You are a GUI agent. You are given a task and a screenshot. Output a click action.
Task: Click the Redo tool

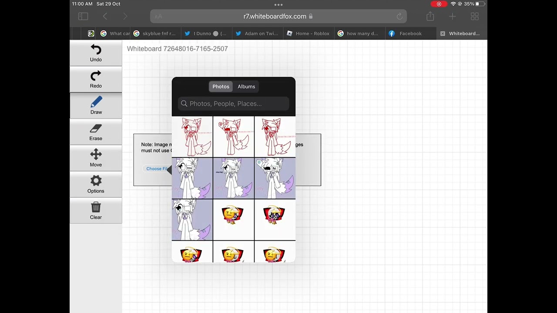click(96, 79)
